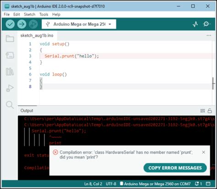The width and height of the screenshot is (217, 189).
Task: Click the red error icon in notification
Action: click(x=55, y=152)
